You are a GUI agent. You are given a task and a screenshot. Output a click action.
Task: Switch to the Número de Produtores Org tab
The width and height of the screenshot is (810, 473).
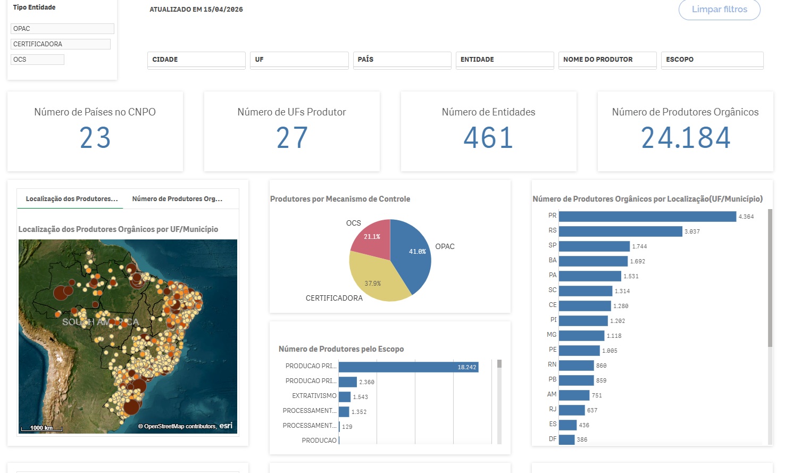[x=177, y=199]
